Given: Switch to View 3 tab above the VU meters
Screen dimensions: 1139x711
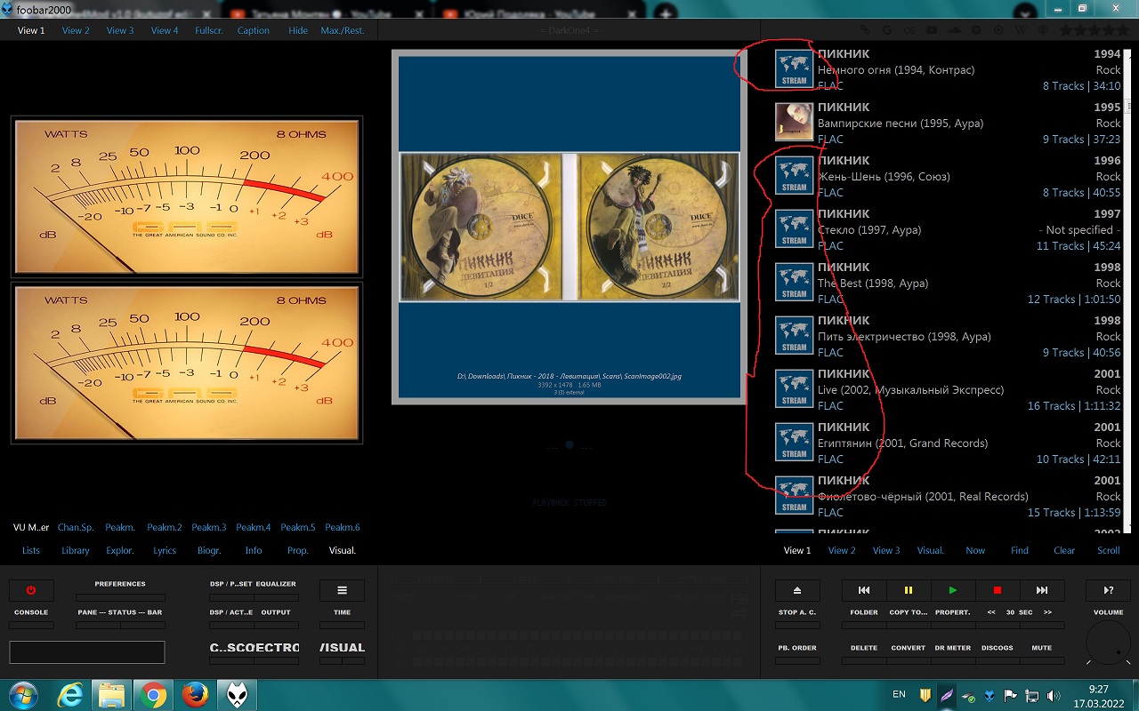Looking at the screenshot, I should pos(120,30).
